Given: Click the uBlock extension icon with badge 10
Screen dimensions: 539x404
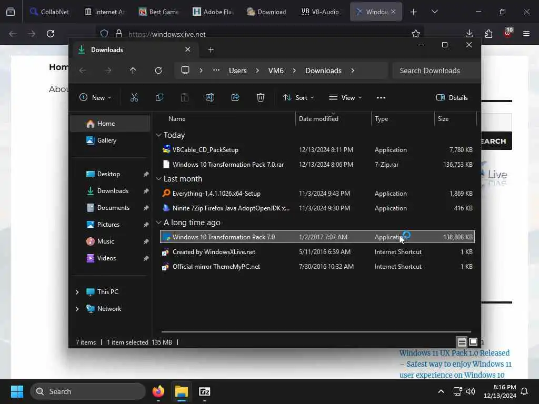Looking at the screenshot, I should tap(508, 33).
